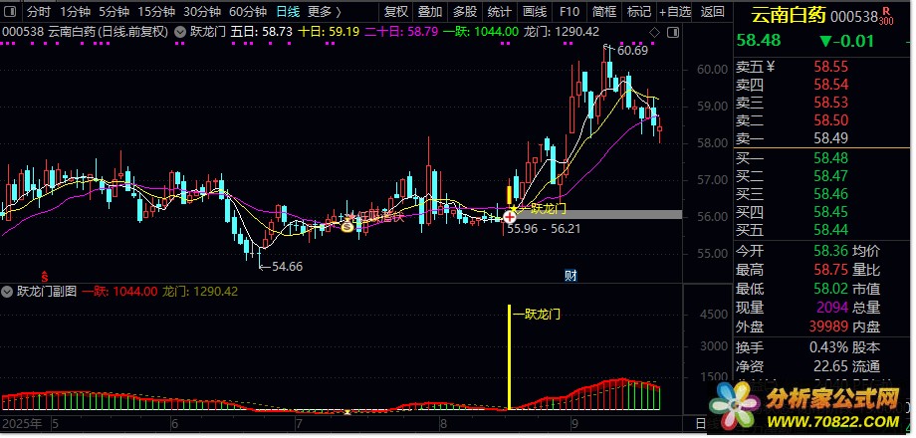Switch to 简框 simple frame
Viewport: 916px width, 438px height.
604,11
